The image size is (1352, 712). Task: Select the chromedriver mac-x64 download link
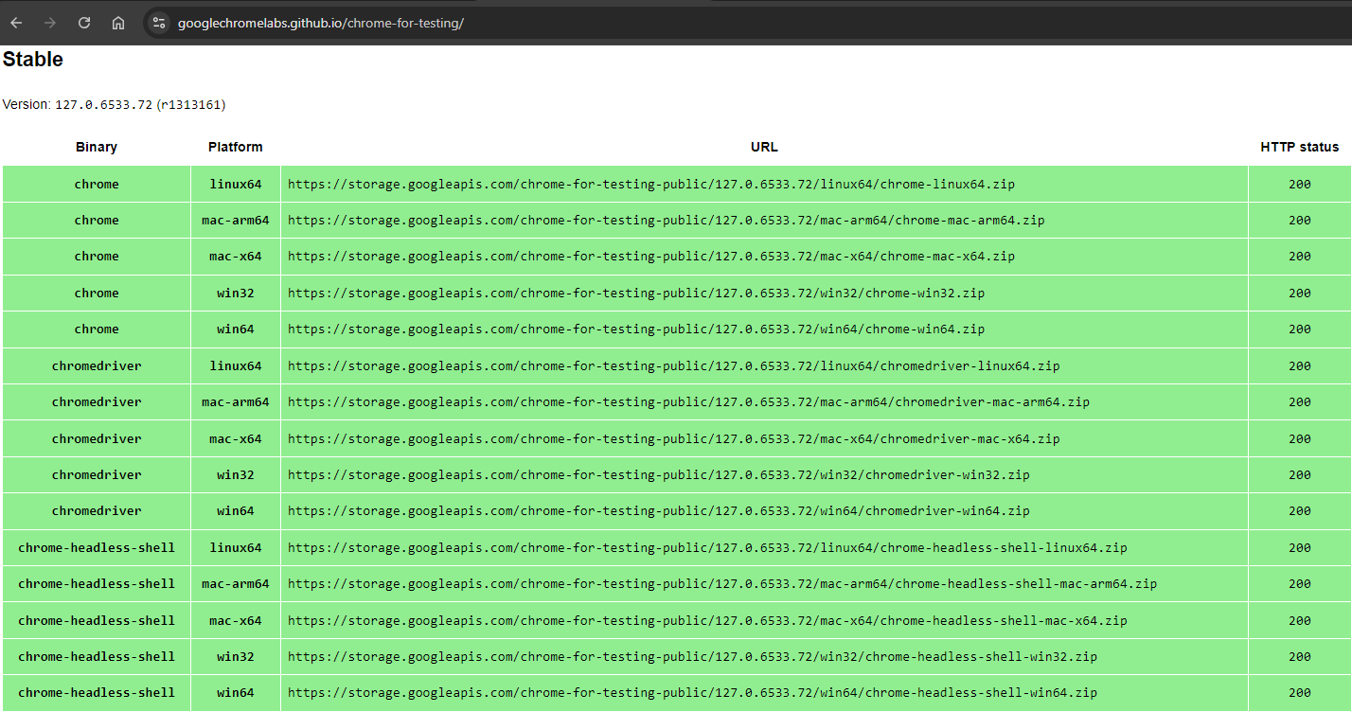[674, 438]
